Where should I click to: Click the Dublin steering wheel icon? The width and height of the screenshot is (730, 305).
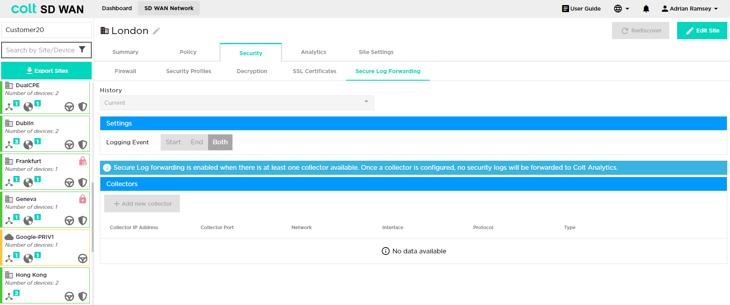[x=69, y=145]
